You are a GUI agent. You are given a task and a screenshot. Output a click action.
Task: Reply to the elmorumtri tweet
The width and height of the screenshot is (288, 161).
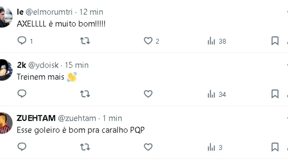[x=22, y=41]
